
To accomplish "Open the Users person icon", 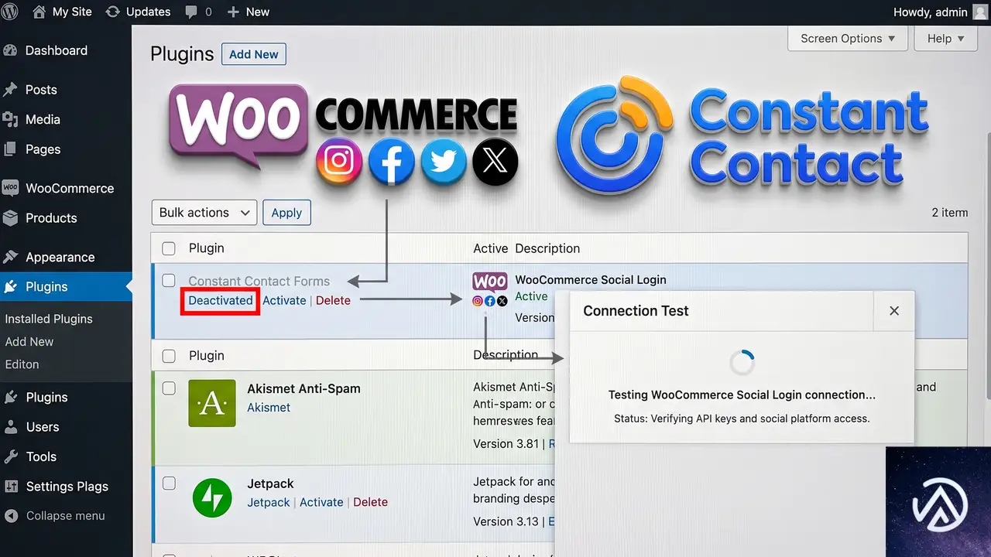I will 10,426.
